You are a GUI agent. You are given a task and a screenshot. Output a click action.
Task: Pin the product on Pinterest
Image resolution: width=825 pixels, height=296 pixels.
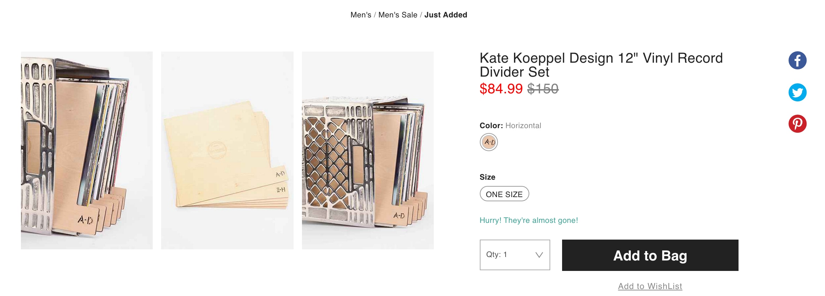click(x=797, y=124)
